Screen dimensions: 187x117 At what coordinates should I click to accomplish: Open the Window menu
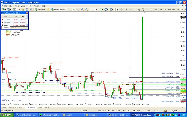pyautogui.click(x=37, y=6)
